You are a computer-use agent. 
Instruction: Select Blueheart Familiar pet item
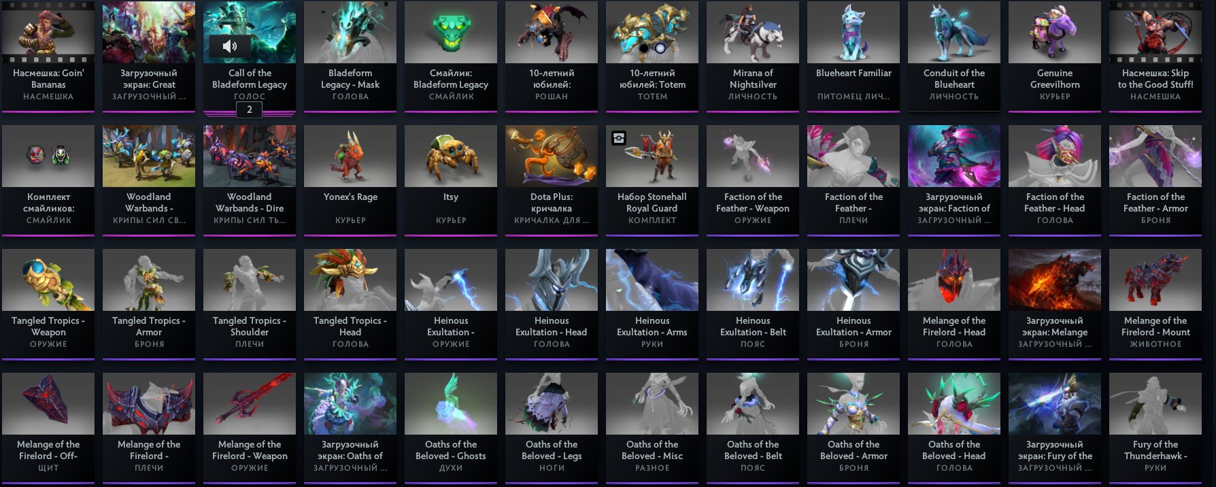[x=854, y=56]
